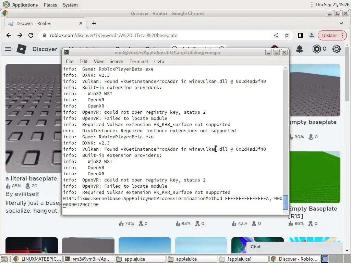Go back in Chrome history
The image size is (351, 263).
[9, 35]
